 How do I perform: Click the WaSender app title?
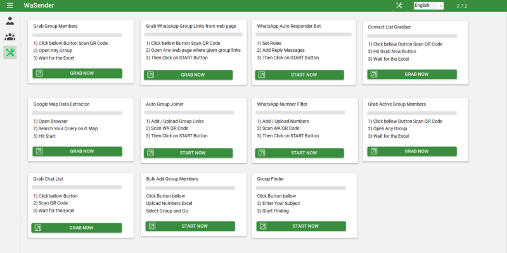(39, 6)
